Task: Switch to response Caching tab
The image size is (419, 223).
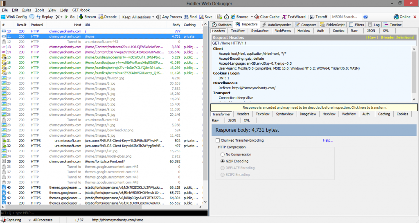Action: [384, 114]
